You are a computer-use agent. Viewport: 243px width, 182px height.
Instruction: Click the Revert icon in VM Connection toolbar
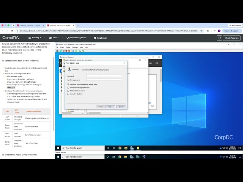(83, 51)
